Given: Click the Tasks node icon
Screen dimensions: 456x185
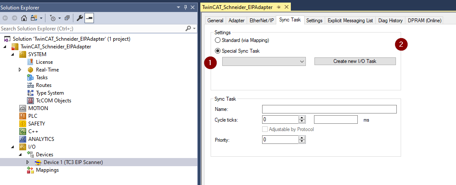Looking at the screenshot, I should pyautogui.click(x=30, y=77).
